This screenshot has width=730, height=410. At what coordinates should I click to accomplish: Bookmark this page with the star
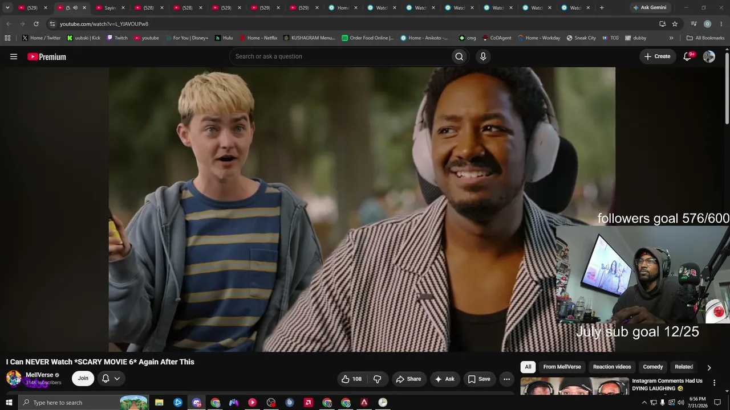point(675,24)
